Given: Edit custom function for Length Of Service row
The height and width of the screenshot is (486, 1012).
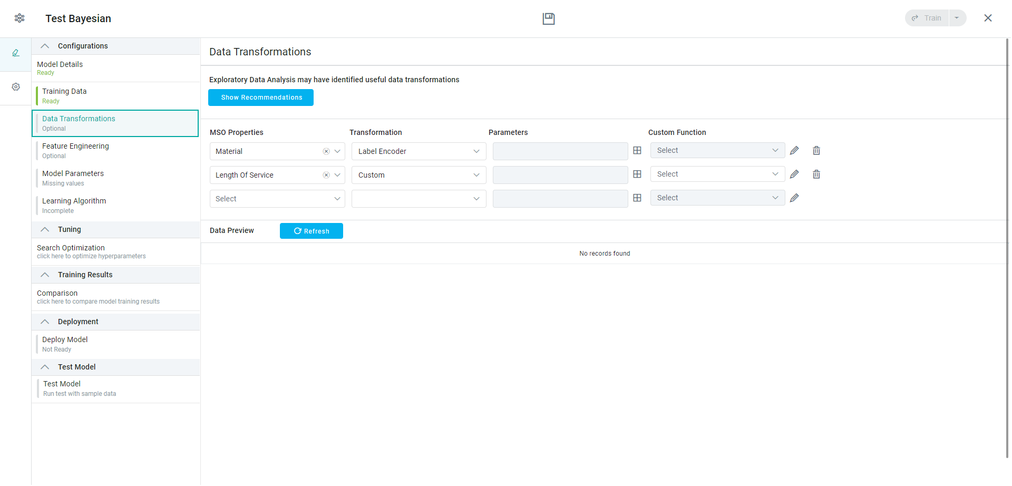Looking at the screenshot, I should click(x=794, y=174).
